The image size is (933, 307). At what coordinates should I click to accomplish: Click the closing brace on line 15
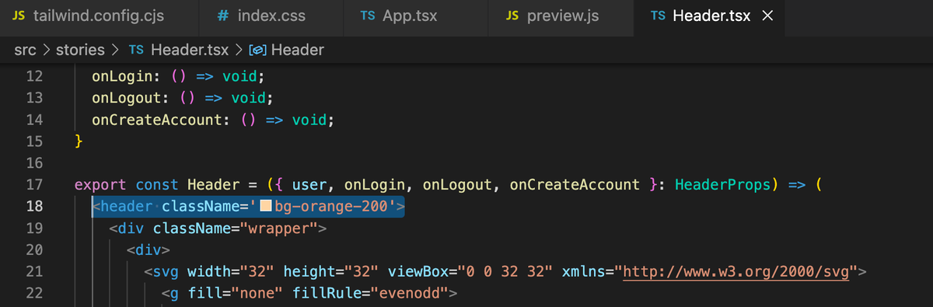(x=79, y=142)
